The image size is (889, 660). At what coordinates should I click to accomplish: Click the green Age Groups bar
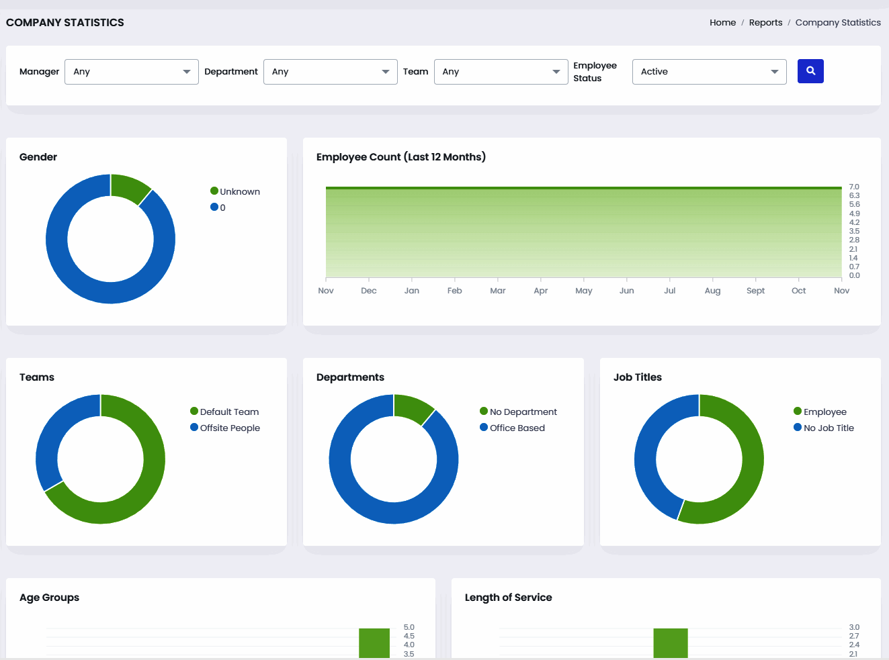(374, 643)
